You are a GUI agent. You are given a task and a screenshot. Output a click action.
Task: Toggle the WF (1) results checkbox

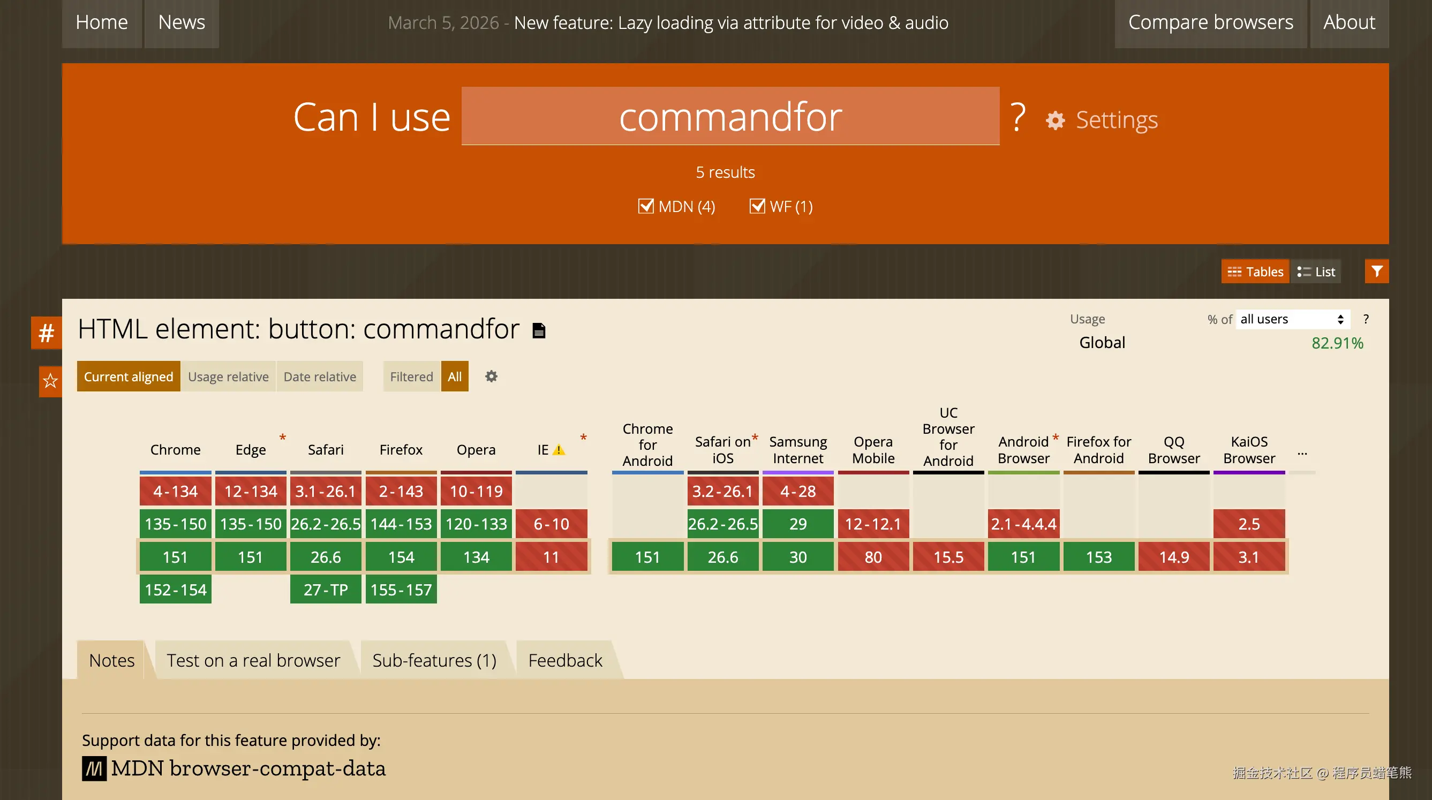pos(757,206)
